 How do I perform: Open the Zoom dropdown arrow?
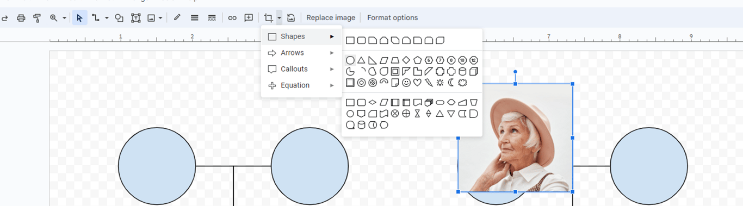point(64,18)
